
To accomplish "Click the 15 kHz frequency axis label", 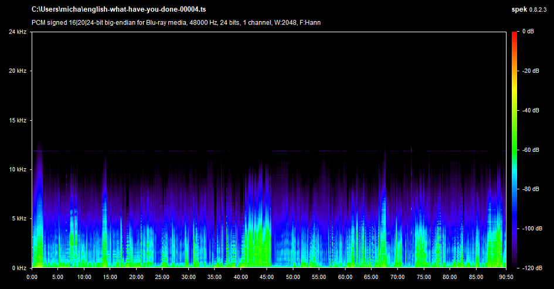I will (17, 120).
